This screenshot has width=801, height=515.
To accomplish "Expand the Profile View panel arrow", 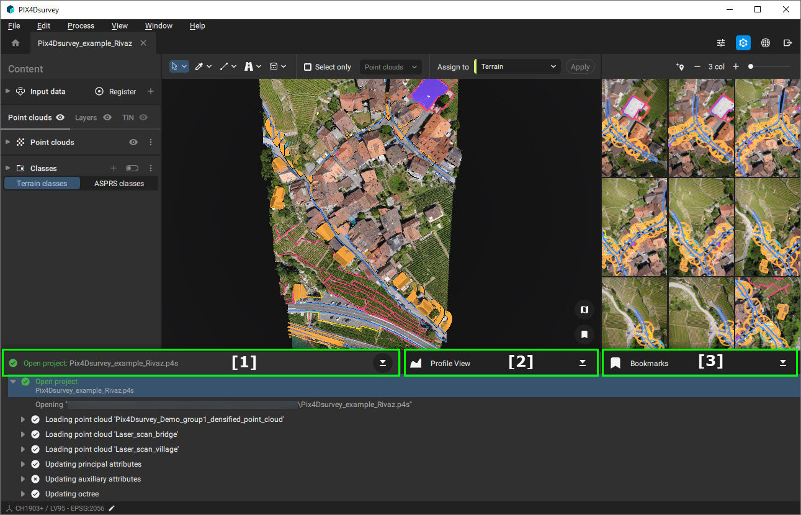I will coord(583,363).
